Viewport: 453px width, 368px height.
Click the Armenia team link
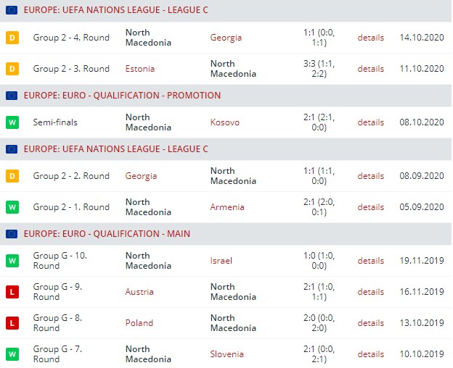point(227,207)
